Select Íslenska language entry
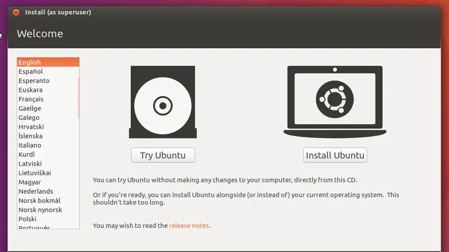Image resolution: width=449 pixels, height=252 pixels. pyautogui.click(x=48, y=136)
